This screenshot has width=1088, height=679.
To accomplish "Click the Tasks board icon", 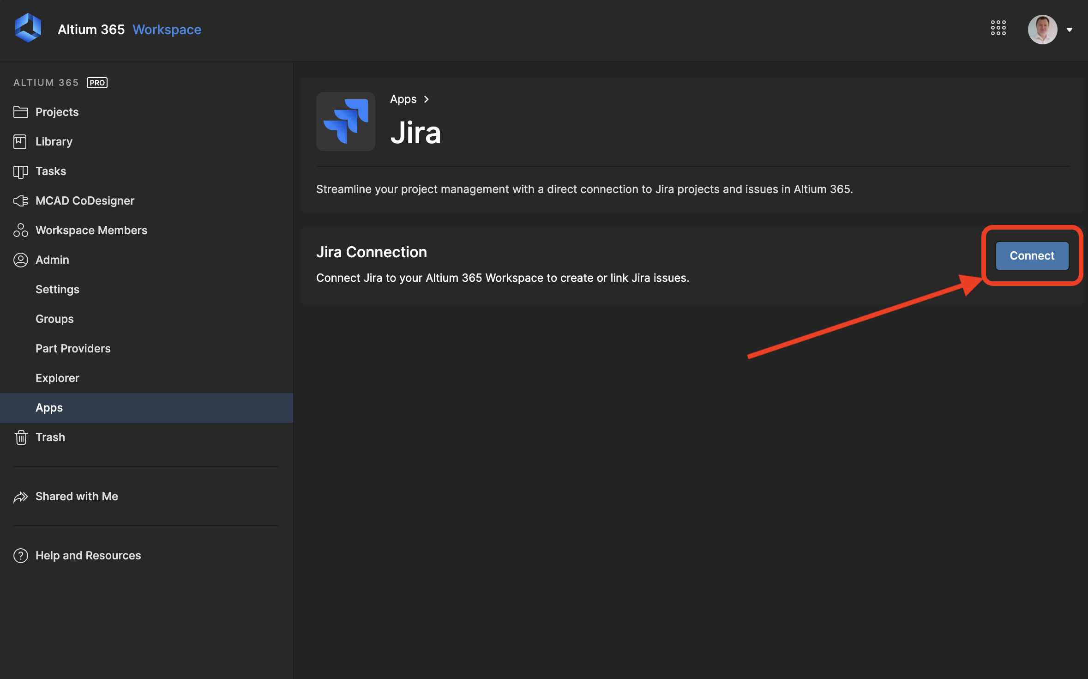I will pyautogui.click(x=21, y=171).
